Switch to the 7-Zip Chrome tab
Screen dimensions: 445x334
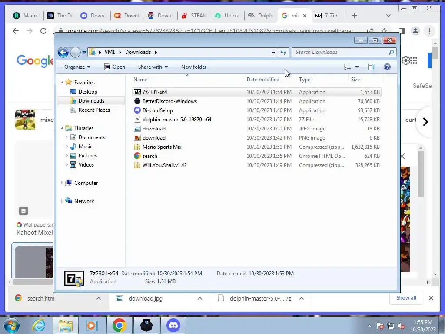tap(327, 16)
